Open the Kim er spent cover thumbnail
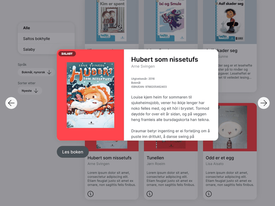Image resolution: width=275 pixels, height=206 pixels. [111, 21]
